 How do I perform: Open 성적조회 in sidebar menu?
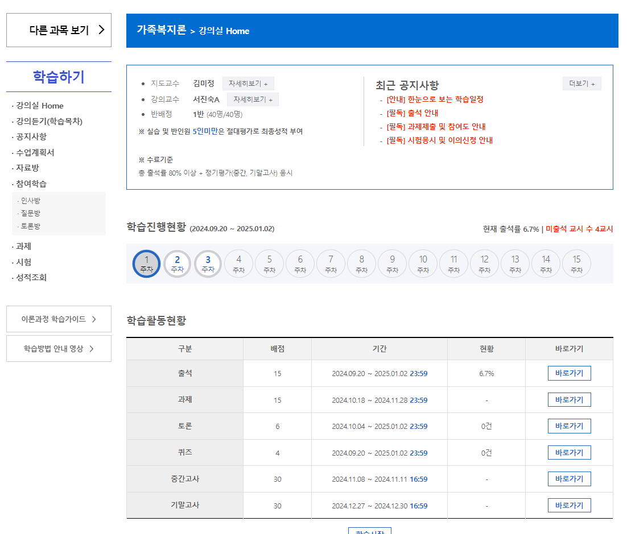tap(32, 277)
